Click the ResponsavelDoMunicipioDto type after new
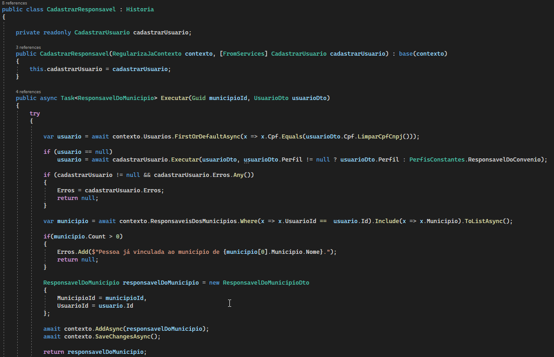This screenshot has height=357, width=554. tap(266, 283)
